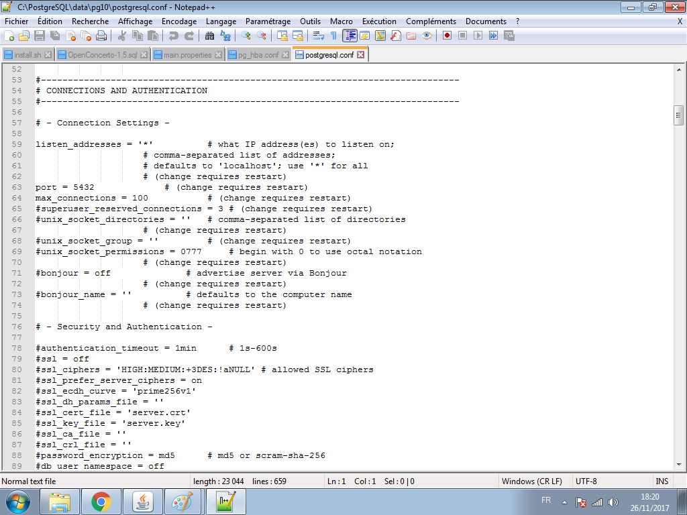This screenshot has width=687, height=515.
Task: Click the Close document toolbar icon
Action: click(70, 36)
